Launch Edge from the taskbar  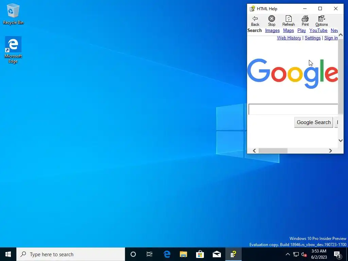(167, 254)
